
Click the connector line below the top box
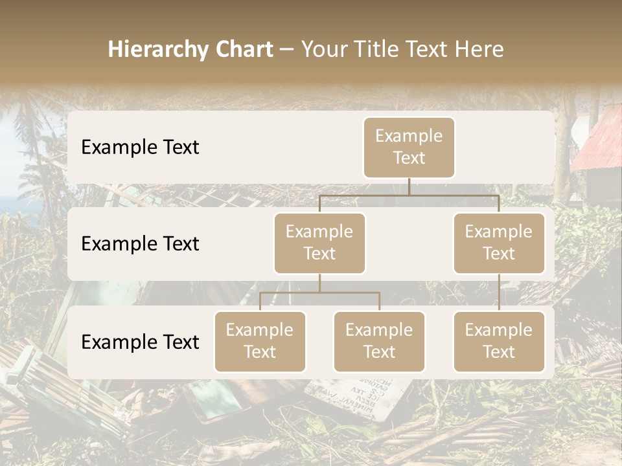[409, 186]
